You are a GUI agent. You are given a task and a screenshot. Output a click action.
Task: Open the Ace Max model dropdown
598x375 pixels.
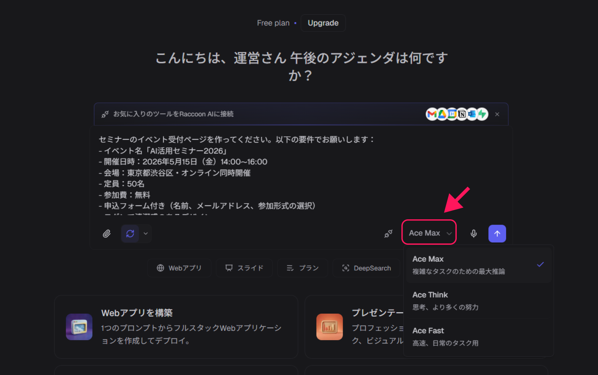(x=429, y=233)
